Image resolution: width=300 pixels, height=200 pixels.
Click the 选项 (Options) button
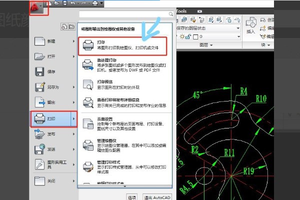point(130,197)
